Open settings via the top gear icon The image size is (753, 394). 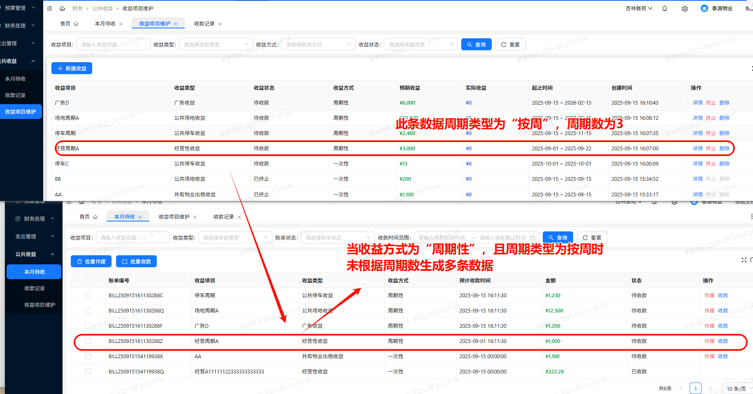[685, 9]
